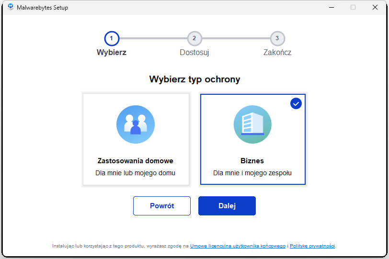Select the home users people icon
Viewport: 389px width, 259px height.
pos(136,124)
